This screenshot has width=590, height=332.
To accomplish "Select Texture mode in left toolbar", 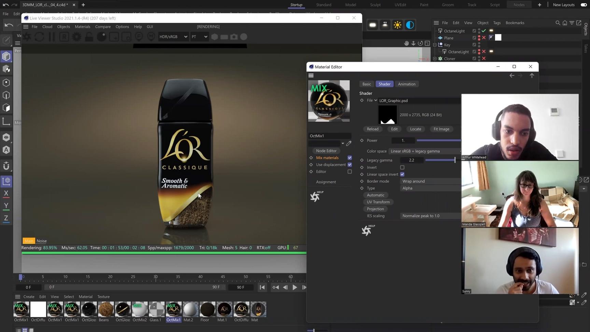I will tap(6, 69).
